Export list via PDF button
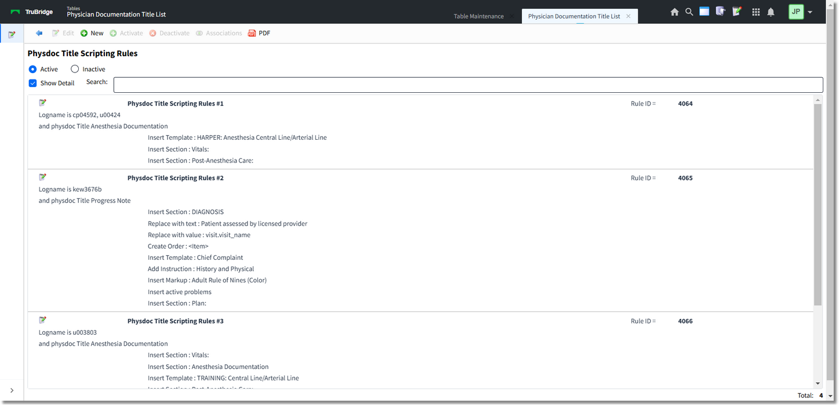 point(259,33)
